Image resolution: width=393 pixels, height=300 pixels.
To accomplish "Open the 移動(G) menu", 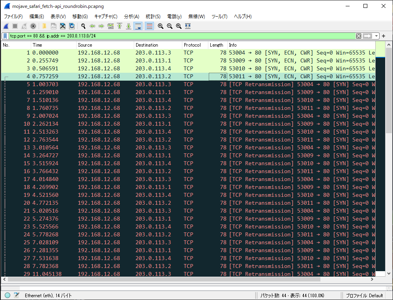I will pos(80,17).
